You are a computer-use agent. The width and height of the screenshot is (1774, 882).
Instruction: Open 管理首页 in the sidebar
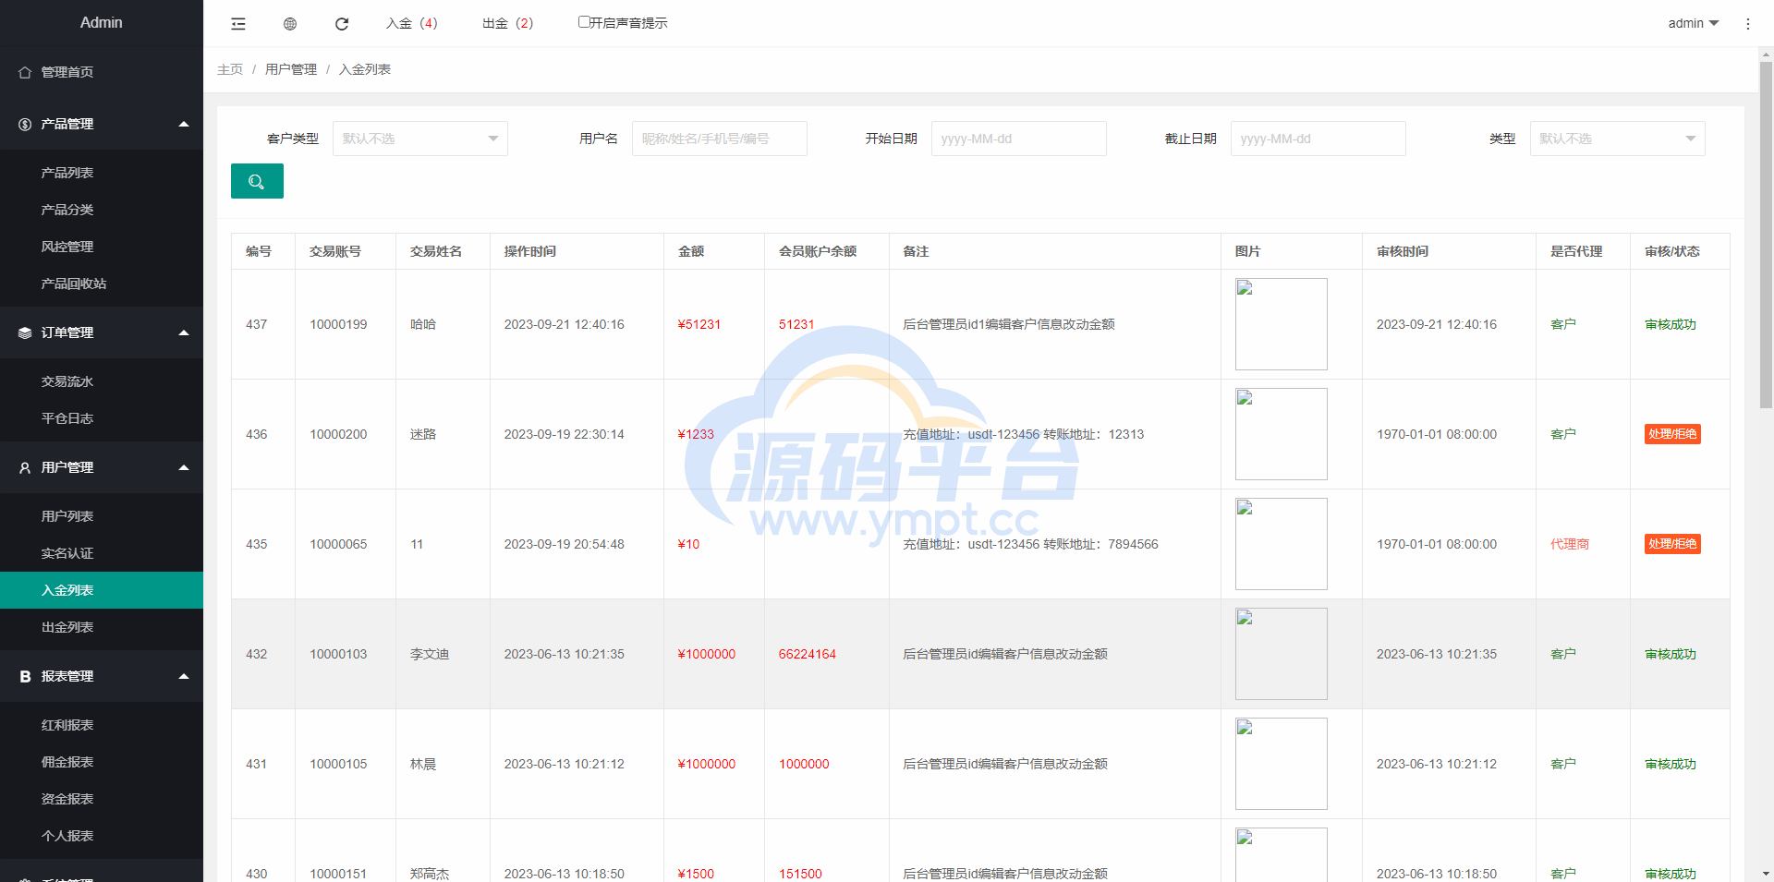[x=102, y=72]
